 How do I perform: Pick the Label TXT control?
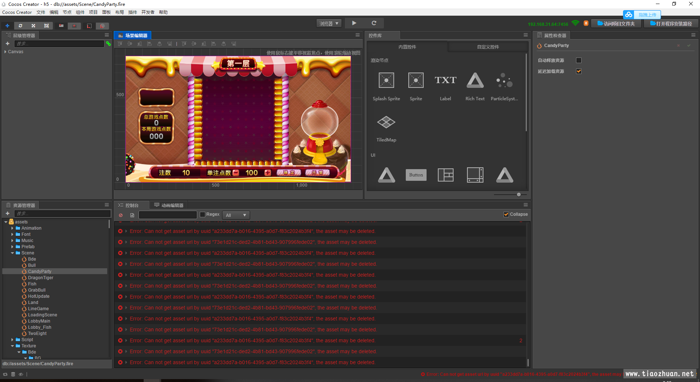coord(445,80)
